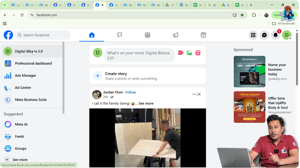Switch to the Google Drive tab

(x=170, y=5)
